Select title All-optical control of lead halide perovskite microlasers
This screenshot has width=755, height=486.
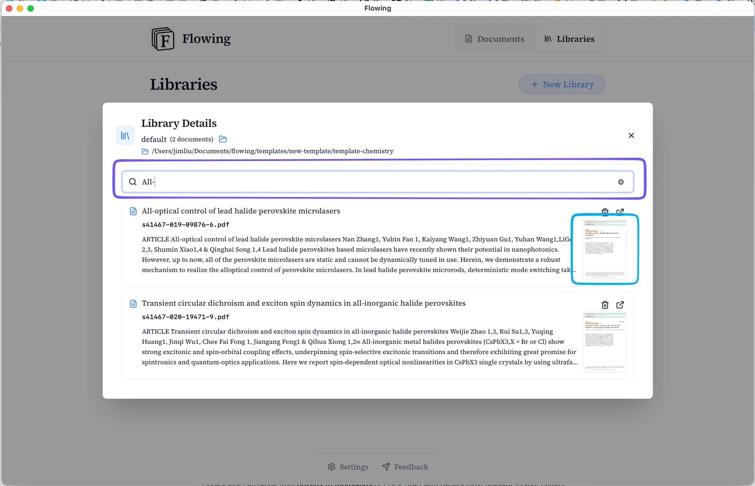[241, 211]
